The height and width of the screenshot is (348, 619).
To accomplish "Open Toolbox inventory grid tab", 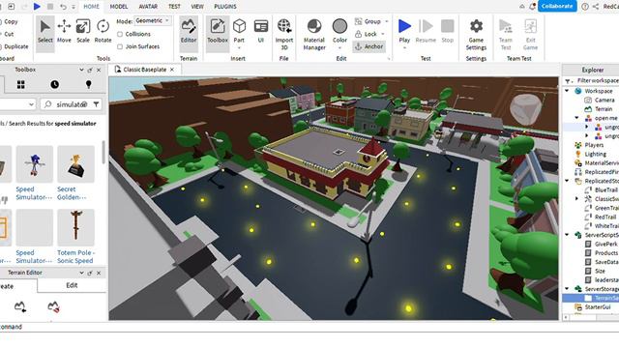I will [21, 84].
